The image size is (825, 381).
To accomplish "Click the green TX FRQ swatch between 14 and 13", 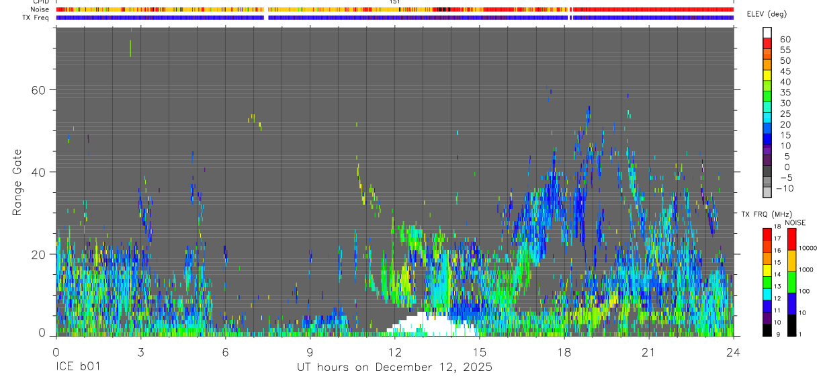I will (x=767, y=282).
